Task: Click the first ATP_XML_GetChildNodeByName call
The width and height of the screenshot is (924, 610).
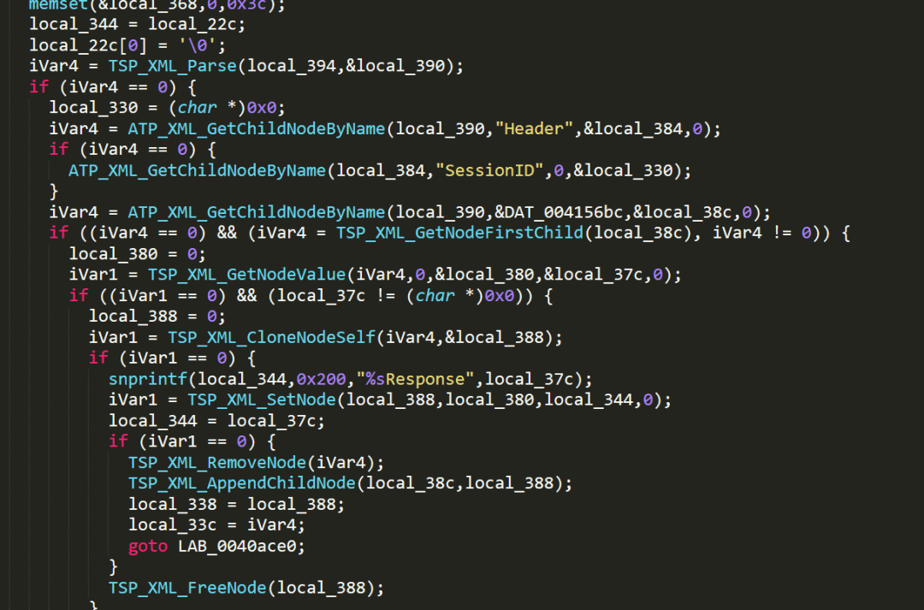Action: click(257, 128)
